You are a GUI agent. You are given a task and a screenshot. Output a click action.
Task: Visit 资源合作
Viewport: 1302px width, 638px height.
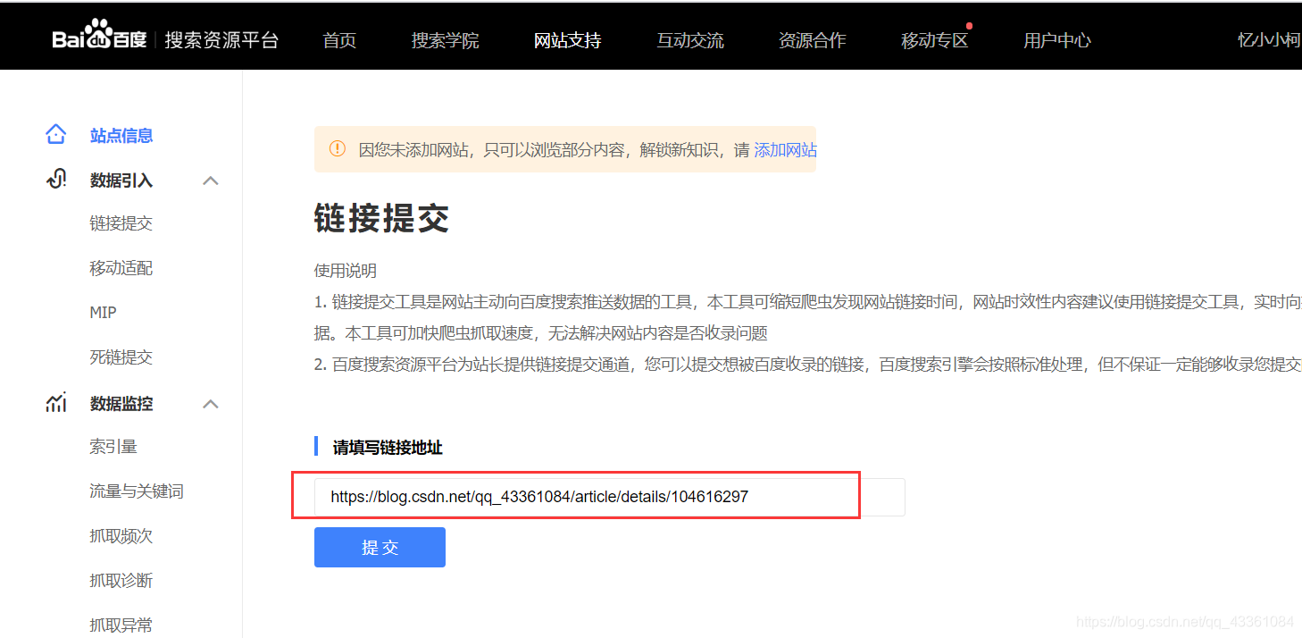(x=812, y=39)
